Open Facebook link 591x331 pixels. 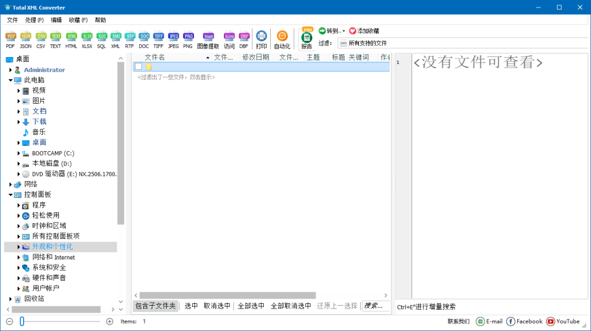pyautogui.click(x=524, y=321)
